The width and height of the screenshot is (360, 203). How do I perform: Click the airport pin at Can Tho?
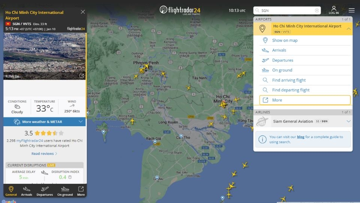click(181, 136)
